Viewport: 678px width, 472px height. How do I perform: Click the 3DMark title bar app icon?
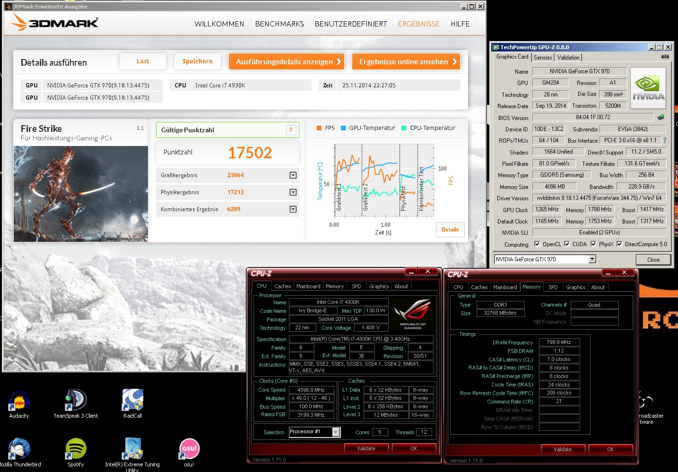pos(8,7)
